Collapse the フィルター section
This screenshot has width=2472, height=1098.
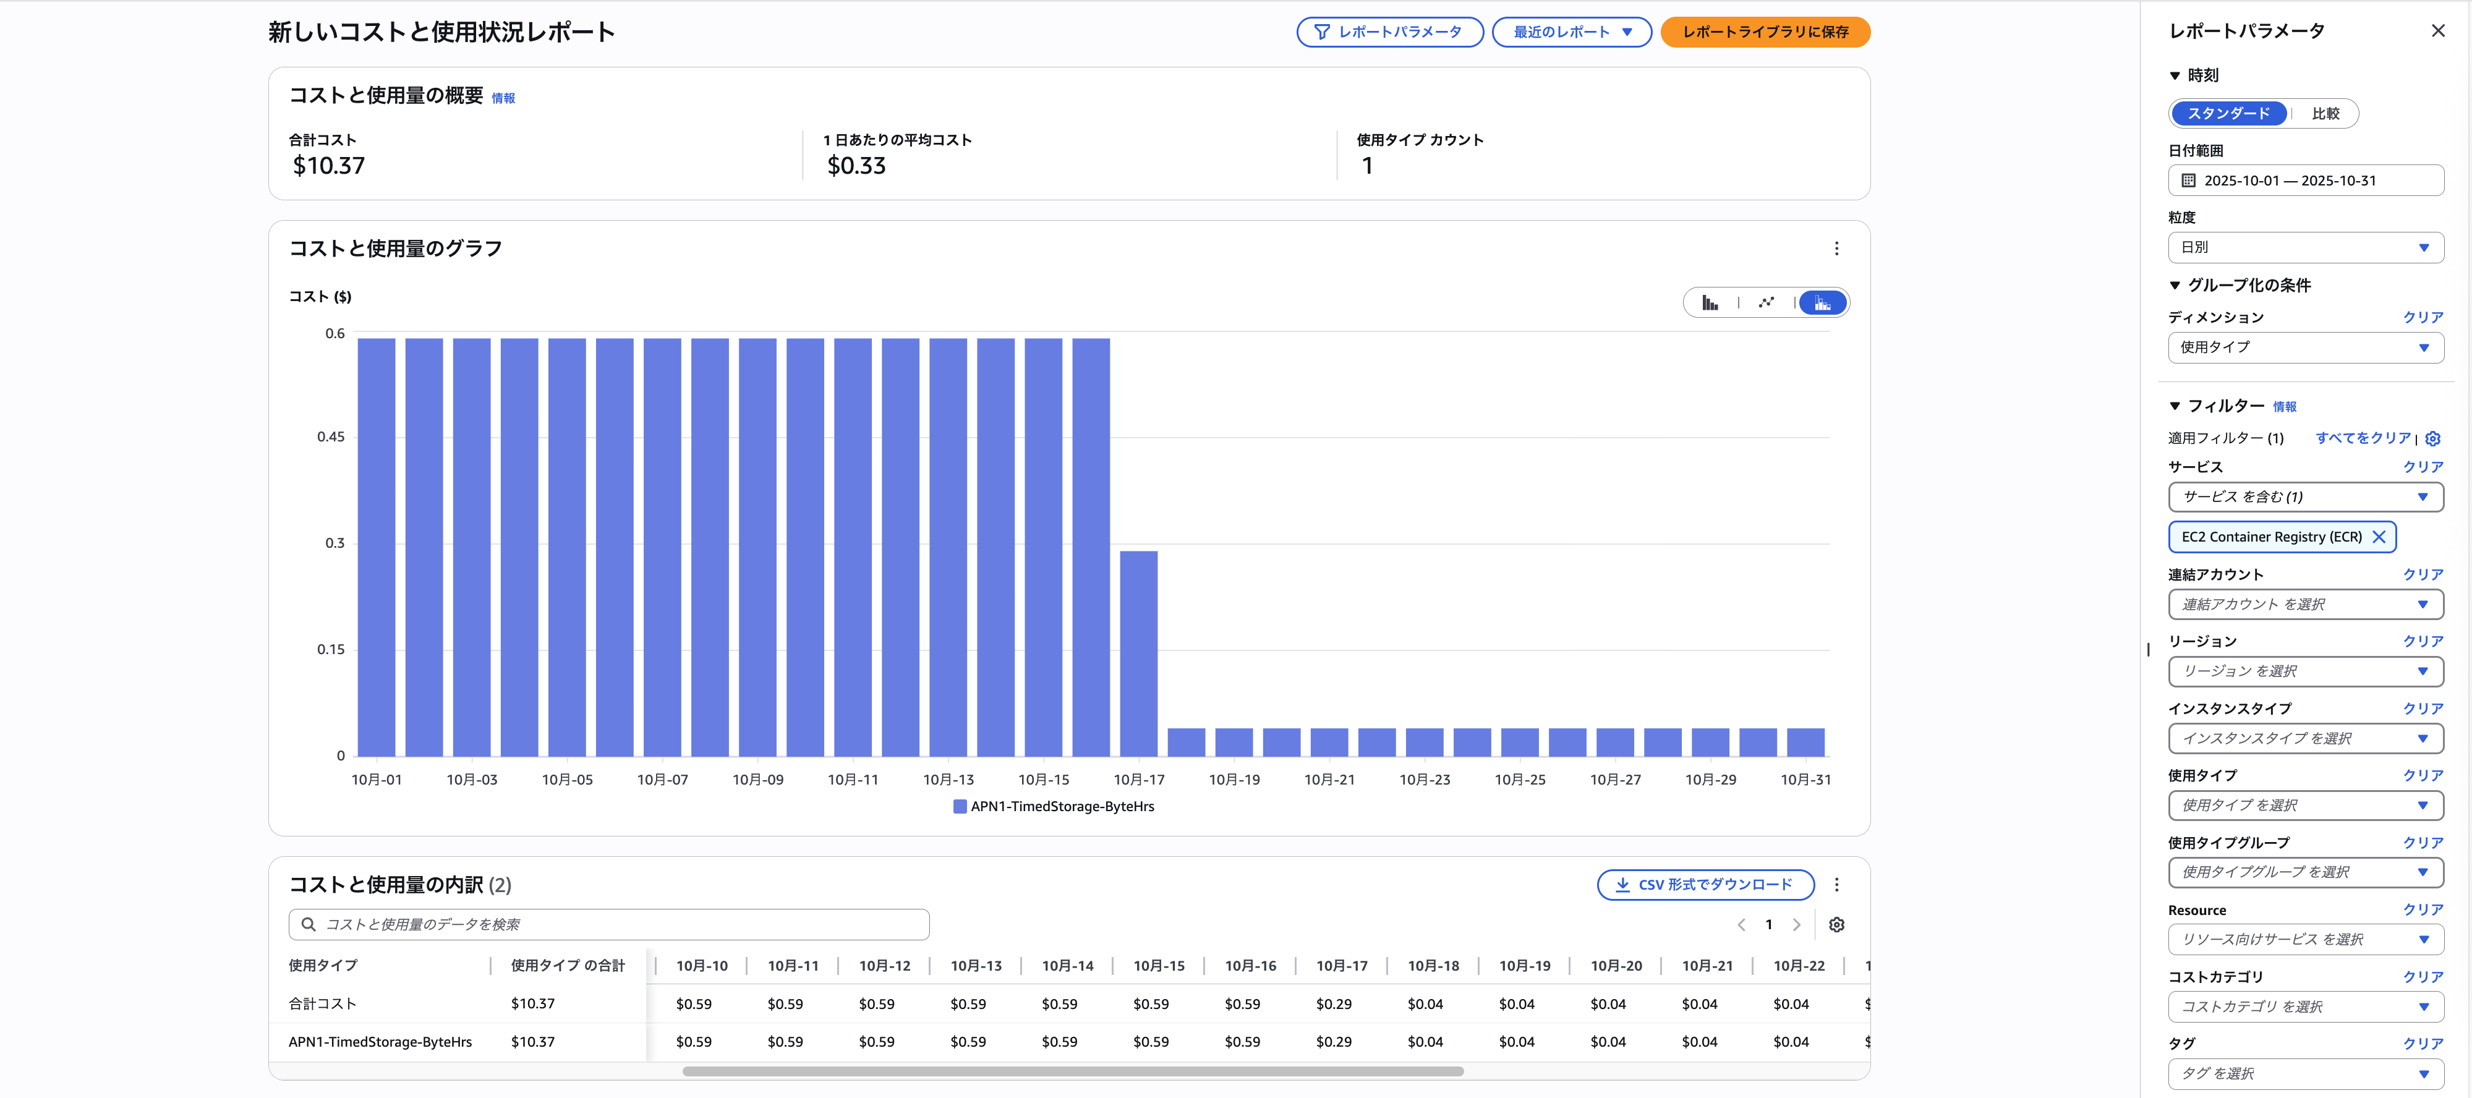tap(2175, 406)
